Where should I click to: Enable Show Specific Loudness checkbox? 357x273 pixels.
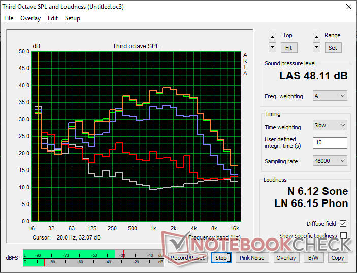pyautogui.click(x=344, y=236)
